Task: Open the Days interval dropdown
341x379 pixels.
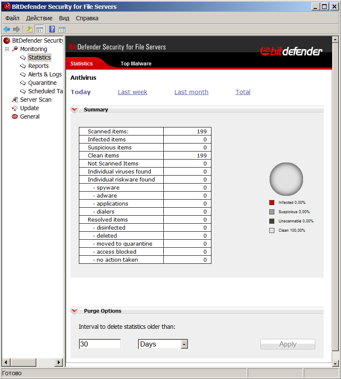Action: tap(184, 344)
